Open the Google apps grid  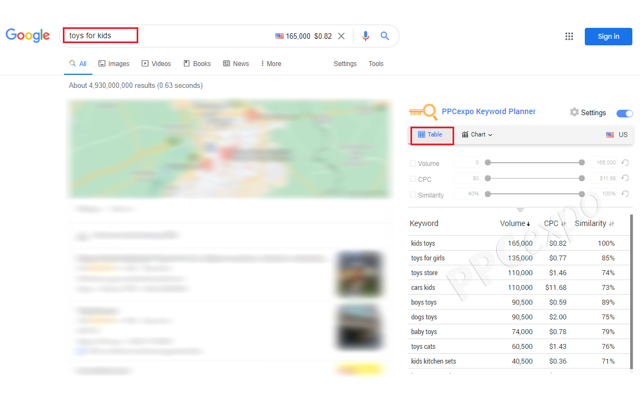(569, 36)
